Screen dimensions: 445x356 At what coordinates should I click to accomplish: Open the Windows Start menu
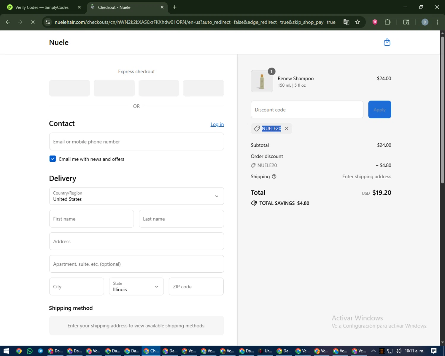tap(6, 351)
